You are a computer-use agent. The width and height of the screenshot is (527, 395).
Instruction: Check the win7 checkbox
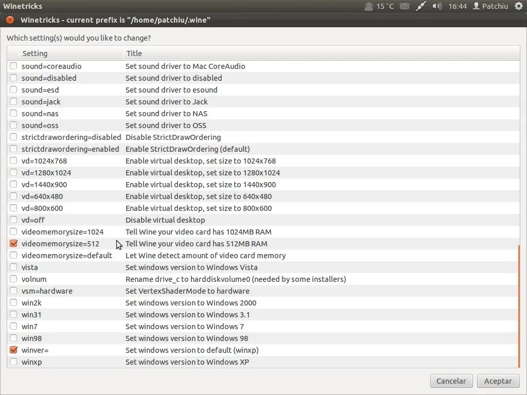tap(13, 326)
